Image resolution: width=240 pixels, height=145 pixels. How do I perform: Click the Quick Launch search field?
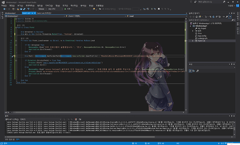[x=212, y=2]
